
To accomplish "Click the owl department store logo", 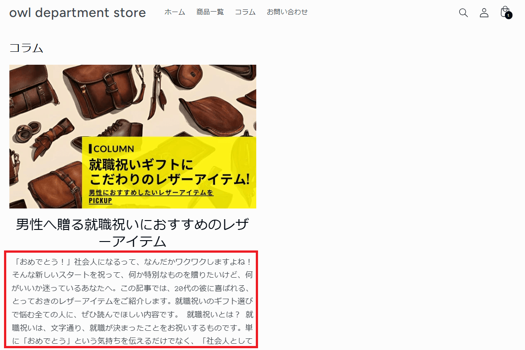I will [78, 13].
